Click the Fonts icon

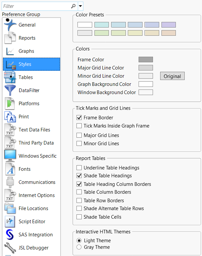(x=10, y=169)
